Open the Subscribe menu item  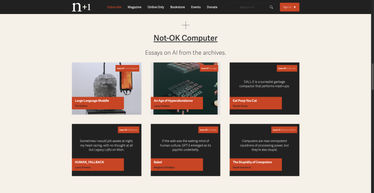(114, 7)
